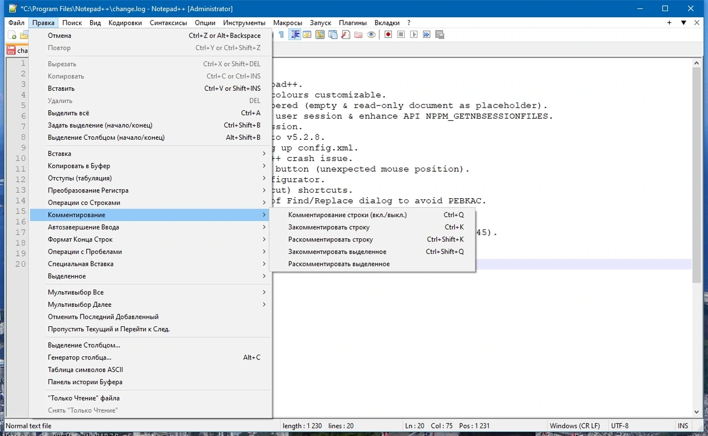The image size is (708, 436).
Task: Expand Преобразование Регистра submenu
Action: click(x=151, y=191)
